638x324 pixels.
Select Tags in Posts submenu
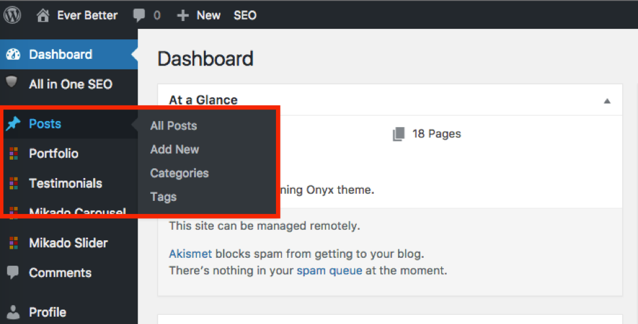point(163,197)
